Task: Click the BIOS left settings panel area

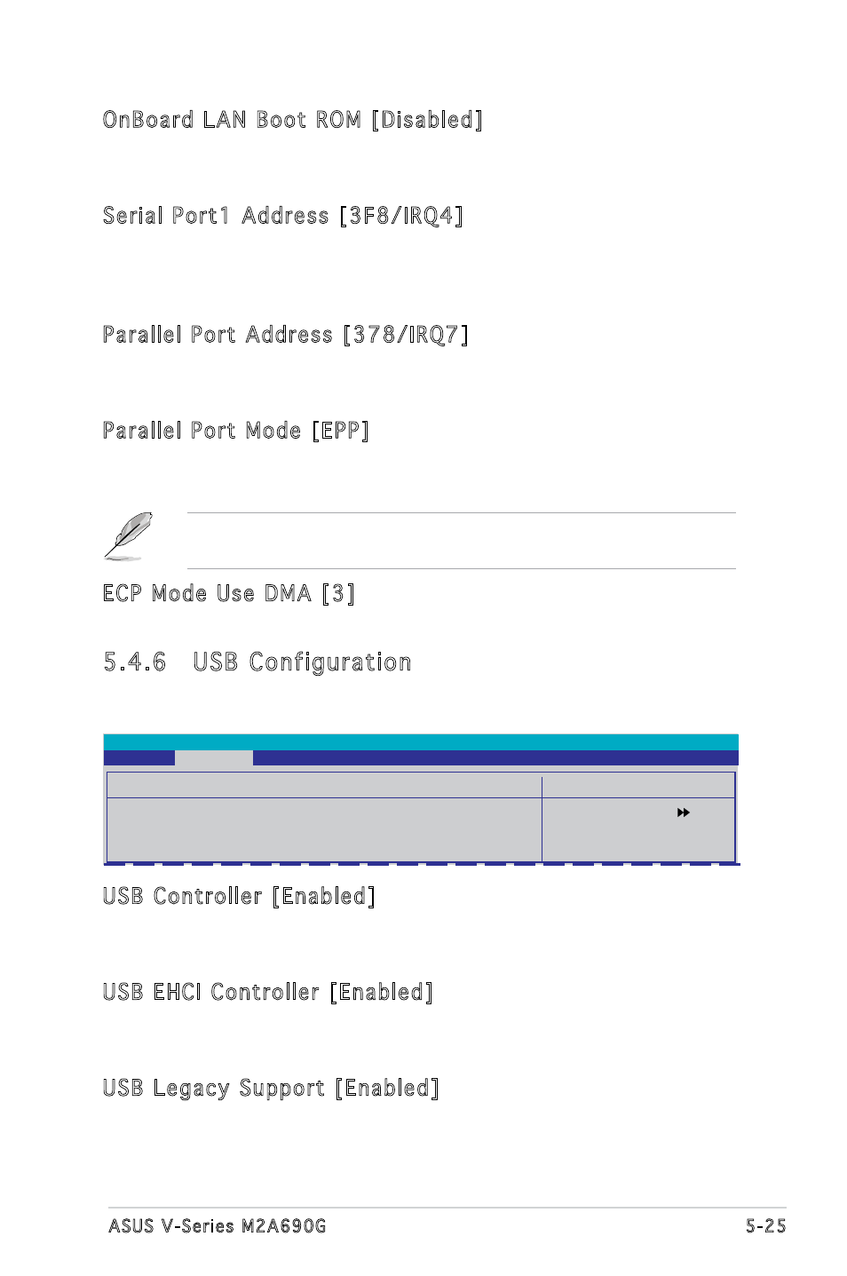Action: point(324,829)
